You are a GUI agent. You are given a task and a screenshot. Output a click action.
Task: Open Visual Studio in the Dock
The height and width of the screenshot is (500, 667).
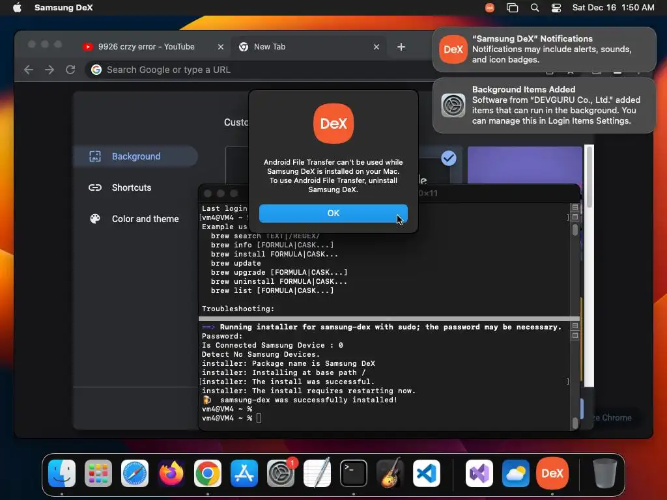(479, 473)
